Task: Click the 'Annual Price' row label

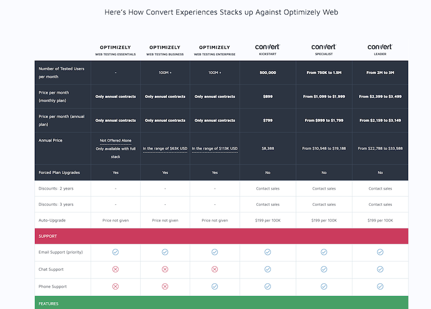Action: (51, 140)
